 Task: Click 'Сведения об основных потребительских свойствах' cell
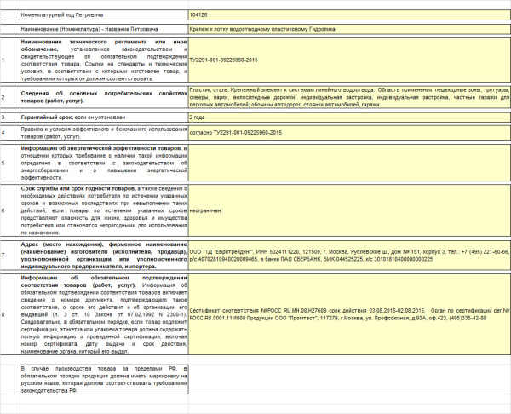point(102,95)
